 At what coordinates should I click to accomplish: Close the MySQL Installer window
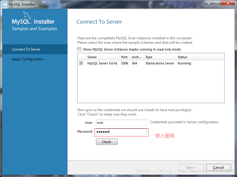click(228, 3)
